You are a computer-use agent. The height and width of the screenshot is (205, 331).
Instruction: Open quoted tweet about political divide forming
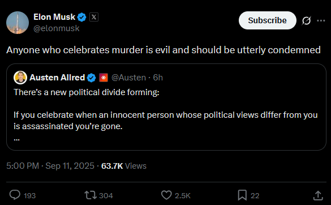point(166,107)
